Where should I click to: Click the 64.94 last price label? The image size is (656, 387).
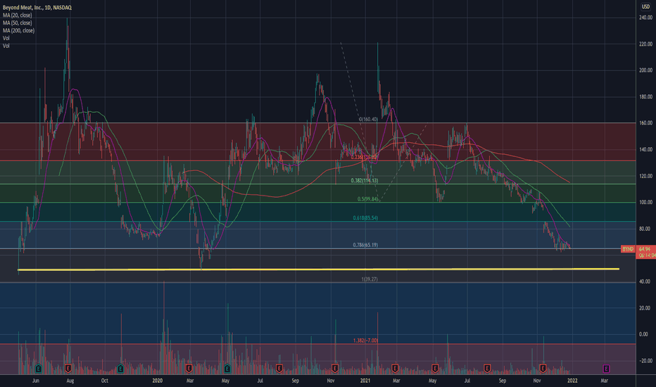[x=645, y=249]
